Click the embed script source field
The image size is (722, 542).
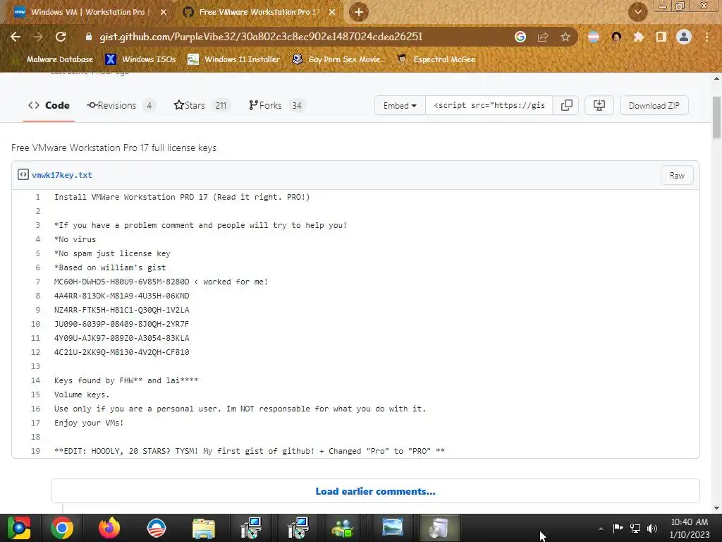(x=489, y=106)
